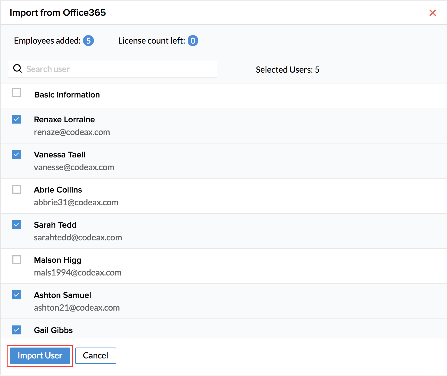Click the Selected Users: 5 label
The width and height of the screenshot is (447, 376).
(x=287, y=70)
